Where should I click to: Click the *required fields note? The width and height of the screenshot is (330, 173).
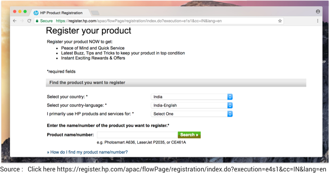click(x=61, y=71)
